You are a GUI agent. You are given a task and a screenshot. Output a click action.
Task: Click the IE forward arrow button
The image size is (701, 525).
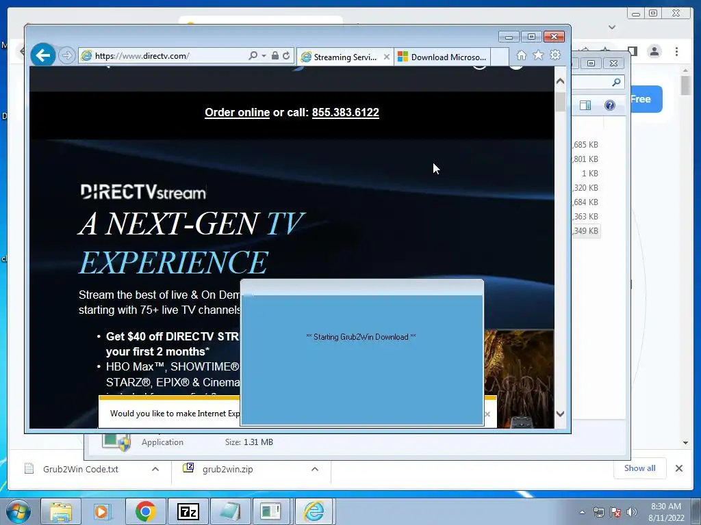click(x=66, y=56)
